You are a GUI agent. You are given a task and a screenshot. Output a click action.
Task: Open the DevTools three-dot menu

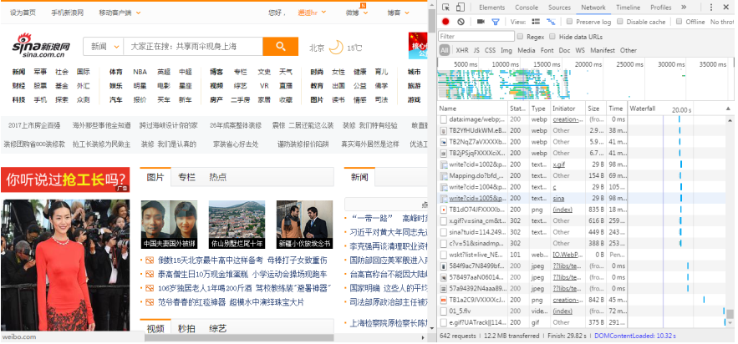(x=711, y=7)
